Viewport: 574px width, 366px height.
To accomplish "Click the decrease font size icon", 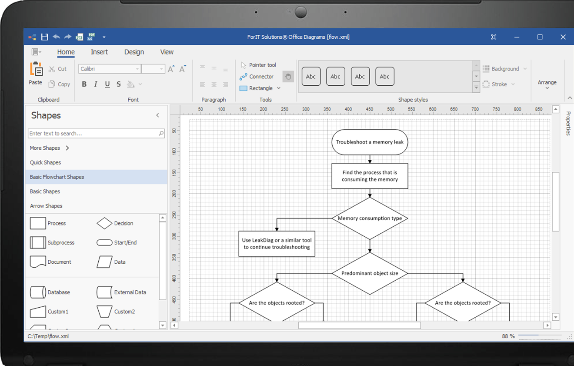I will coord(183,69).
